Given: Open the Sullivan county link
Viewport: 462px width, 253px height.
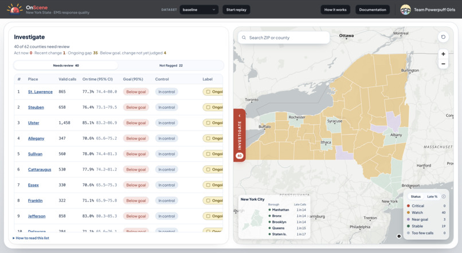Looking at the screenshot, I should pyautogui.click(x=35, y=154).
